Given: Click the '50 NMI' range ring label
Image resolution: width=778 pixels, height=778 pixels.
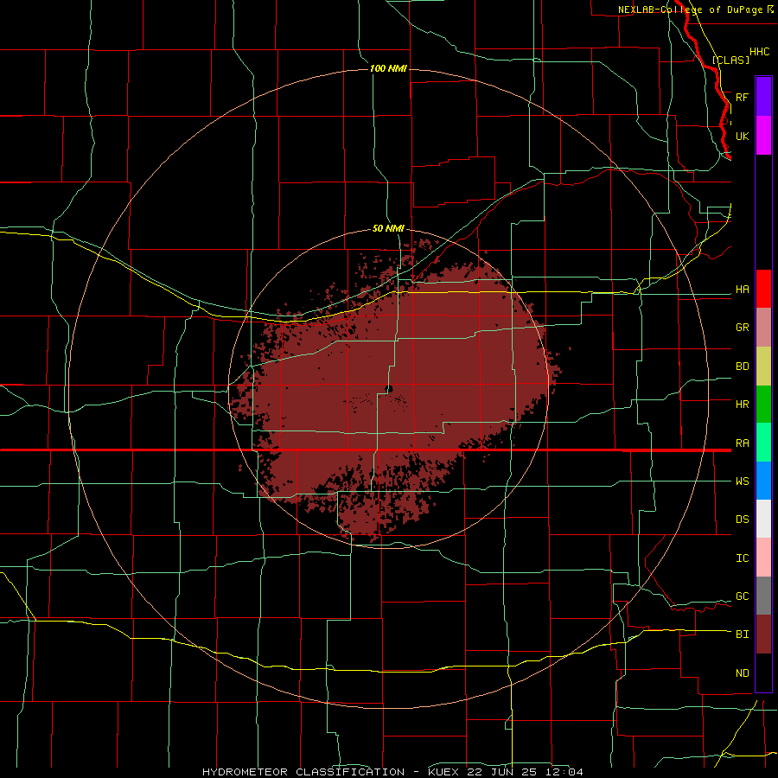Looking at the screenshot, I should point(388,229).
